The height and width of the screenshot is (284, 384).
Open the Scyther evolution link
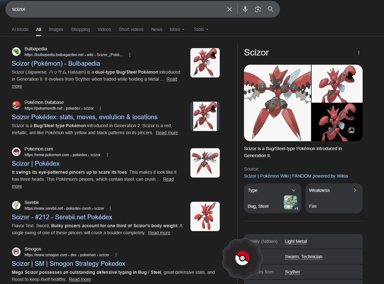292,272
